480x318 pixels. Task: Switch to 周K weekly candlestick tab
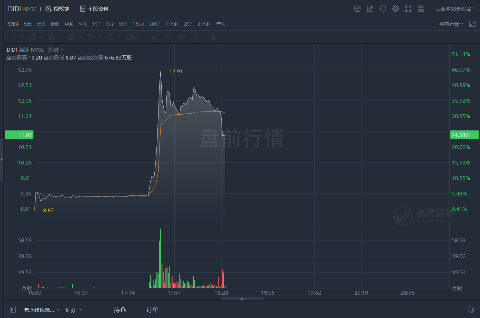coord(55,24)
